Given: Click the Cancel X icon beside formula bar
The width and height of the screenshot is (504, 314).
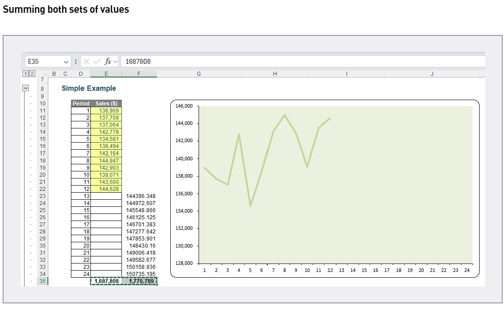Looking at the screenshot, I should [x=87, y=62].
